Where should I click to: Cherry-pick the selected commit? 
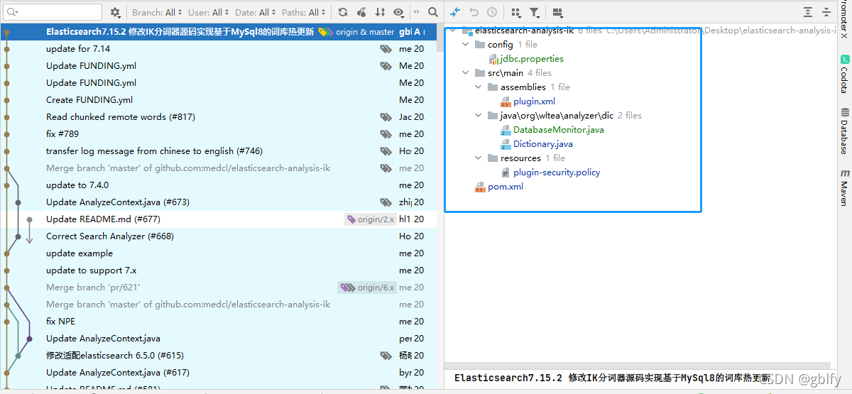coord(361,12)
